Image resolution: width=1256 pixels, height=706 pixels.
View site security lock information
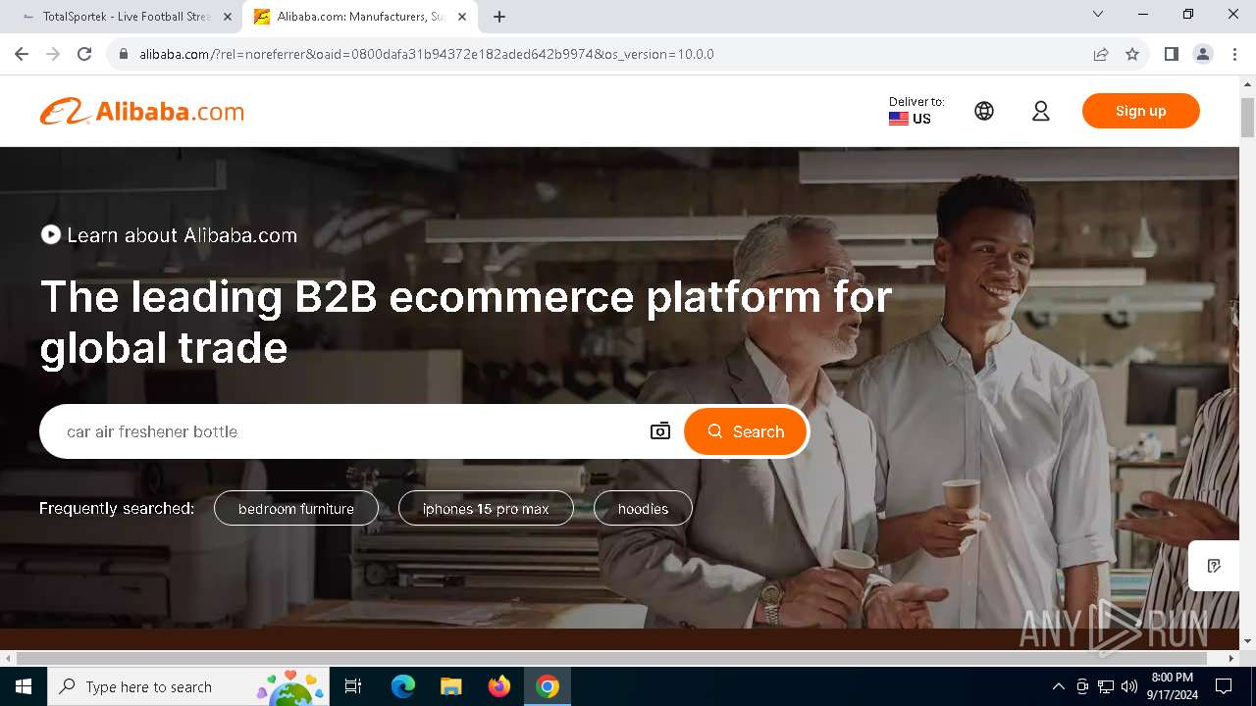(x=124, y=54)
